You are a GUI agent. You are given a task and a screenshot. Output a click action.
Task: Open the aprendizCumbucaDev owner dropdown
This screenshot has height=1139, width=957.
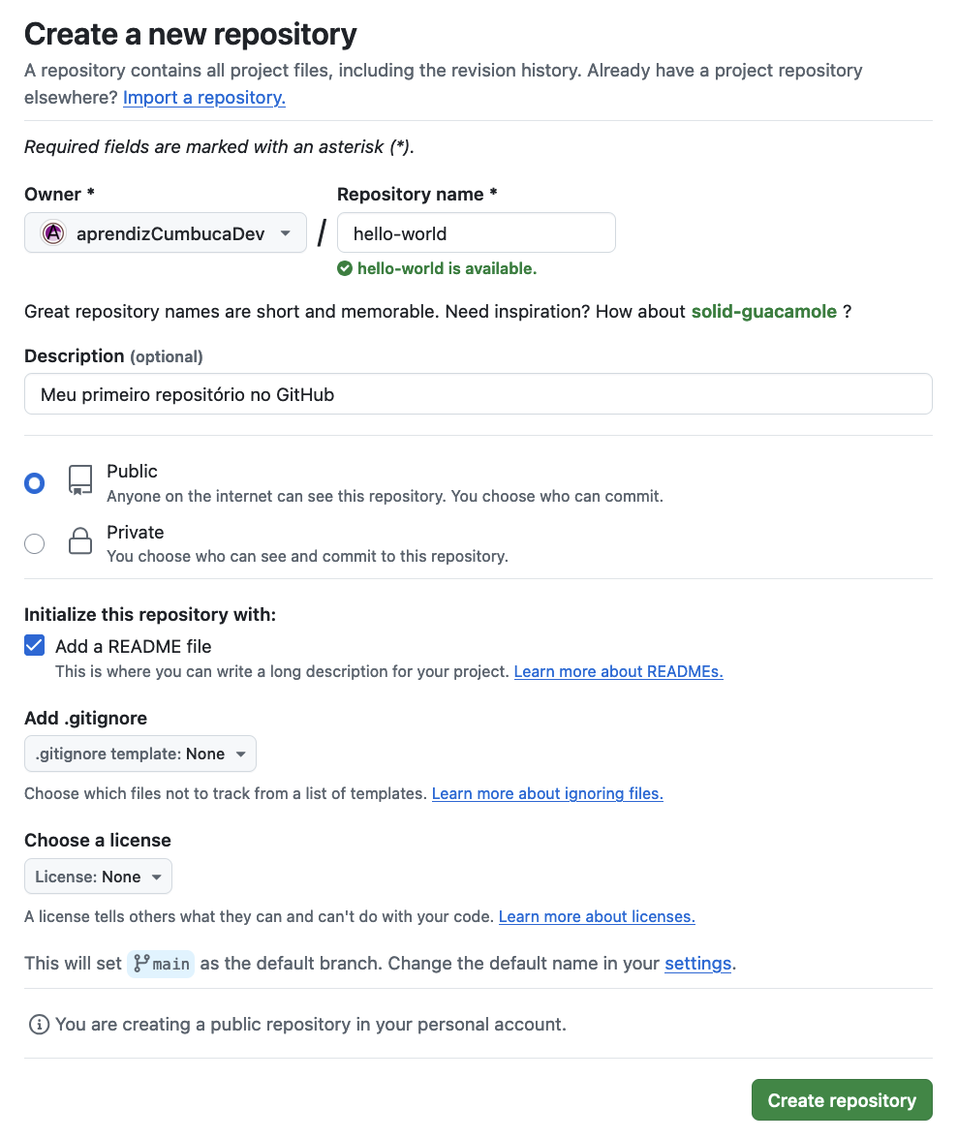165,232
